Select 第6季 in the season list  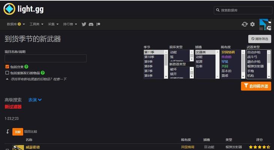click(x=154, y=76)
